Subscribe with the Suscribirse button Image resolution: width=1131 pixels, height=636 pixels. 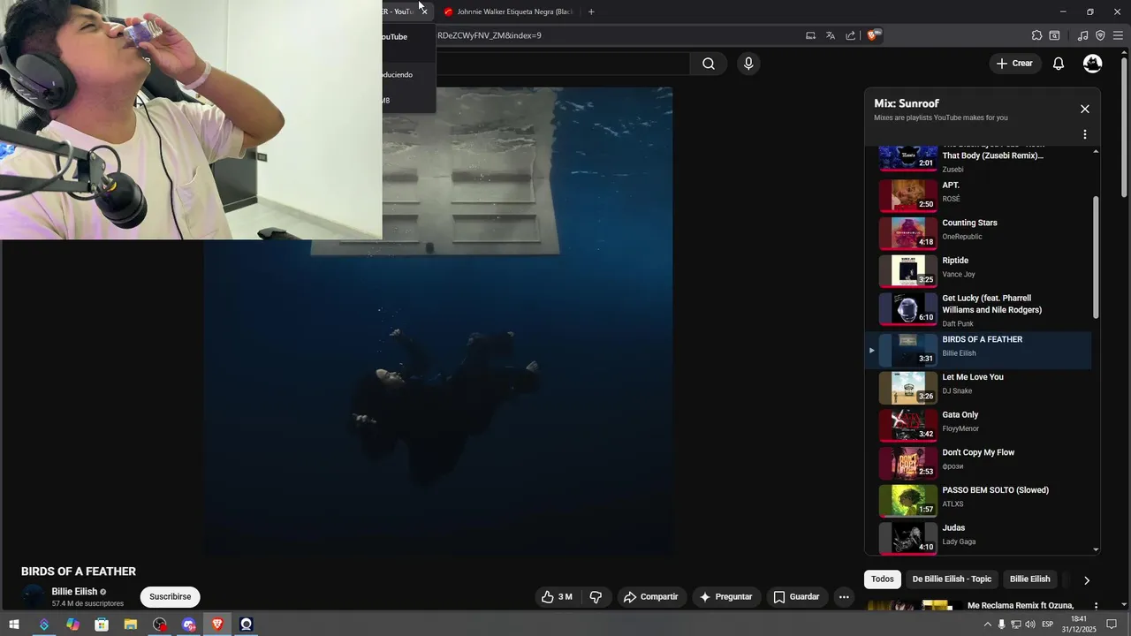pos(171,597)
